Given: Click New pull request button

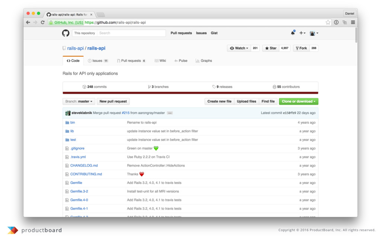Looking at the screenshot, I should coord(113,101).
